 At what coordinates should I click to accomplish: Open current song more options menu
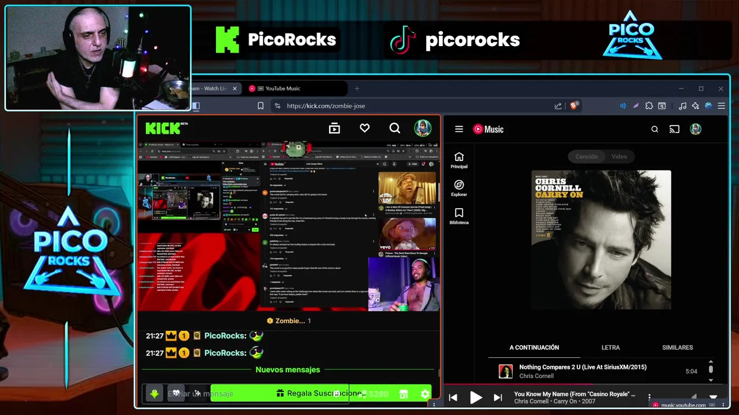pyautogui.click(x=650, y=397)
